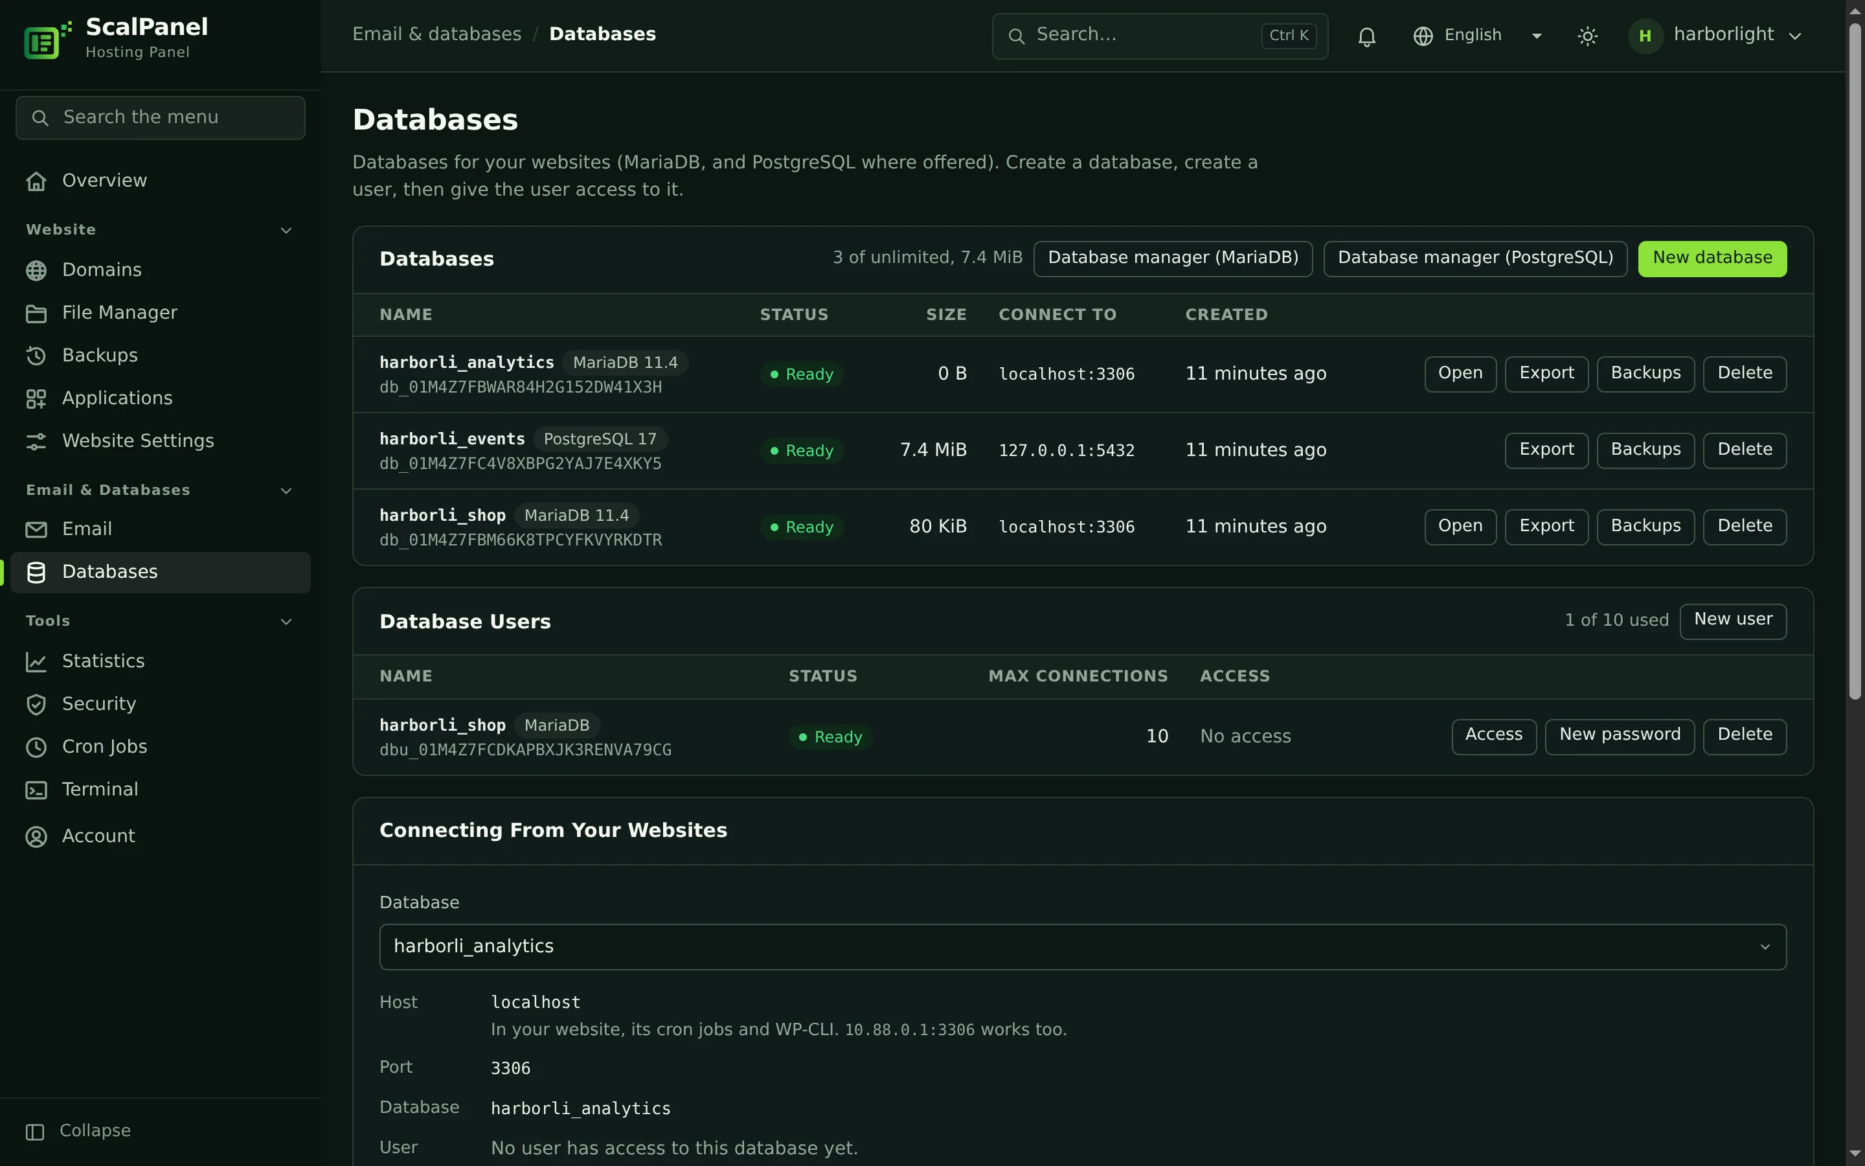Click the 127.0.0.1:5432 connection text
Screen dimensions: 1865x1166
click(1067, 450)
